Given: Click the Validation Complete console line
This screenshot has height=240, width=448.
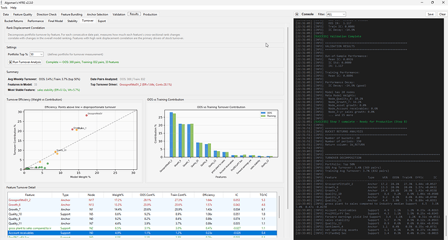Looking at the screenshot, I should click(x=337, y=36).
